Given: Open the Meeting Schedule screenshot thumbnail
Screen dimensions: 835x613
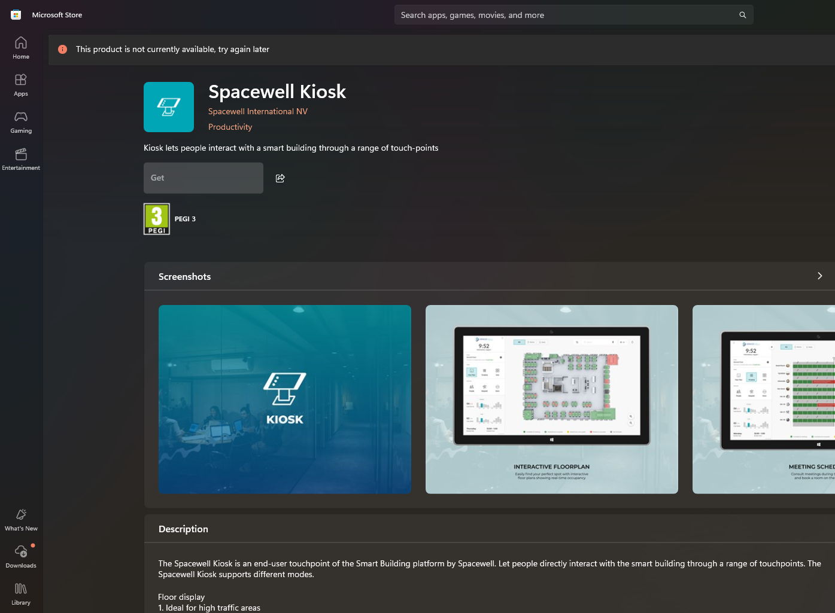Looking at the screenshot, I should [764, 399].
